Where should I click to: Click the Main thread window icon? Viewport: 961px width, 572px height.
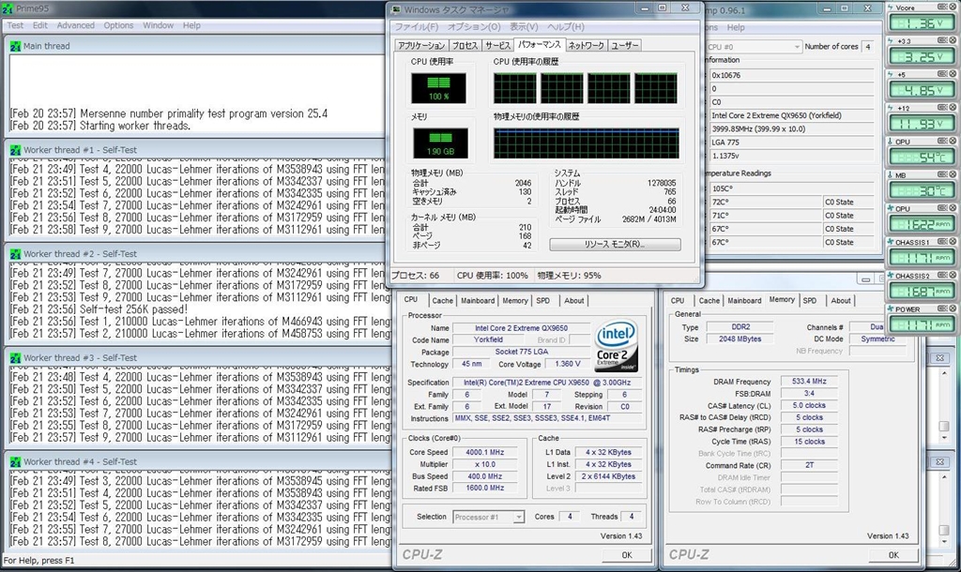point(15,46)
